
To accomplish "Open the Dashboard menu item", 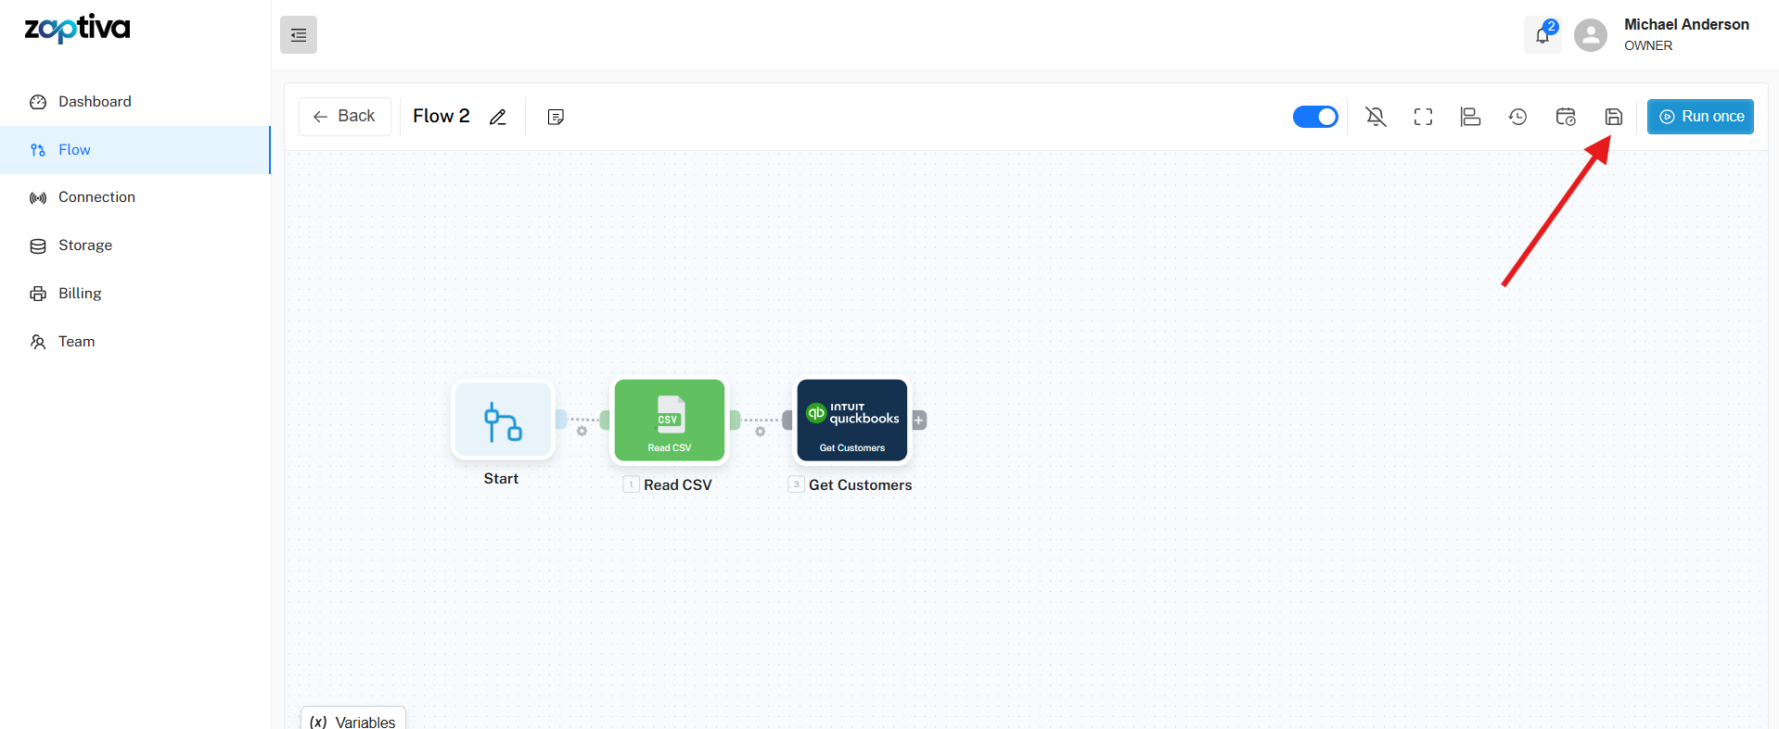I will point(95,102).
